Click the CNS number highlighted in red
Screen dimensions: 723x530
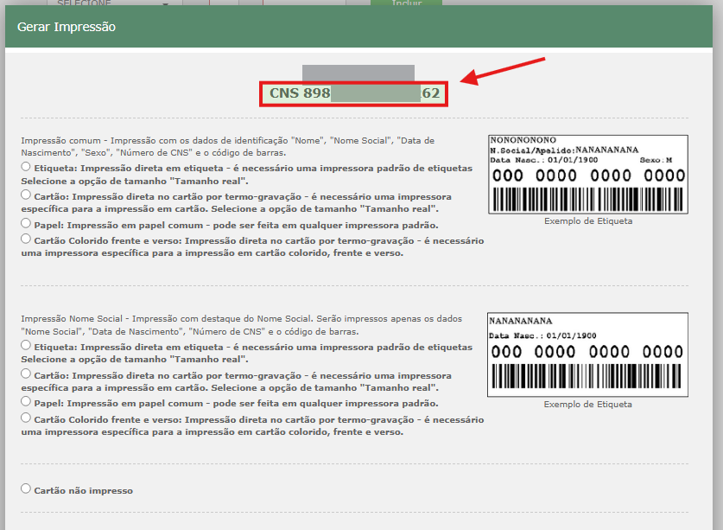[x=354, y=93]
